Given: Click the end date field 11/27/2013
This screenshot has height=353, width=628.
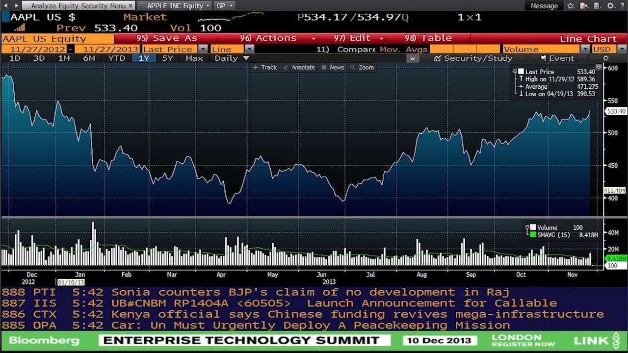Looking at the screenshot, I should click(107, 49).
